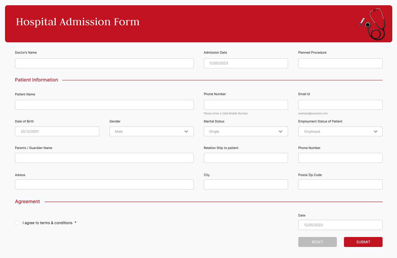The image size is (397, 258).
Task: Click the Phone Number input under Patient Information
Action: point(245,105)
